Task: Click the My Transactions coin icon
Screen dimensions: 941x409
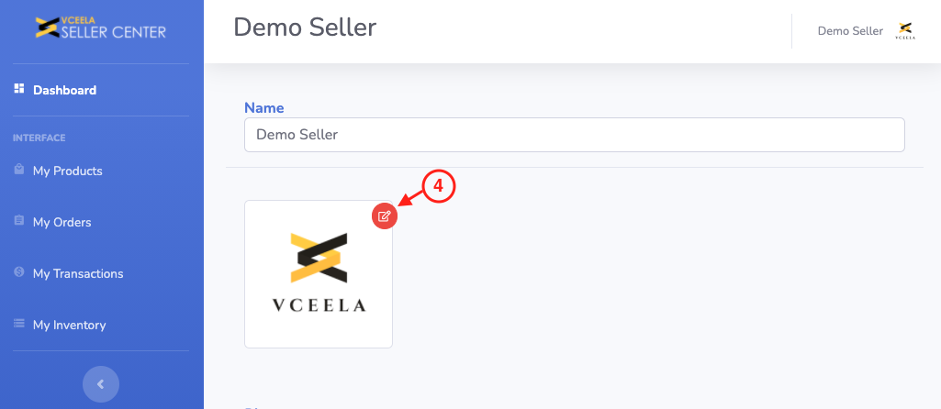Action: coord(18,273)
